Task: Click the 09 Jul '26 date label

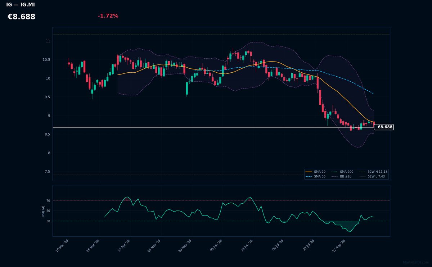Action: (x=278, y=246)
